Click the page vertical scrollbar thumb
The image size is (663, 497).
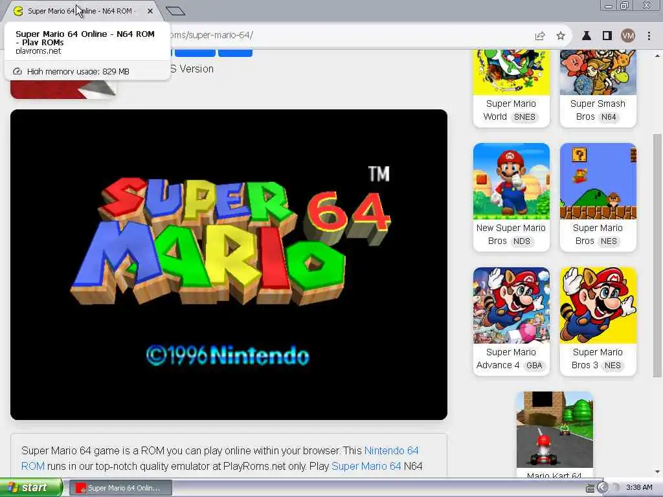657,256
